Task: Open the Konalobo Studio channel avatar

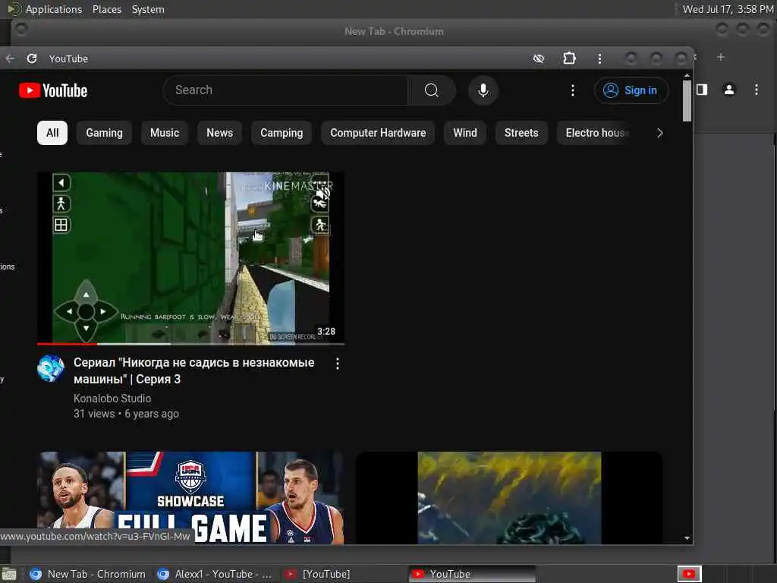Action: tap(51, 368)
